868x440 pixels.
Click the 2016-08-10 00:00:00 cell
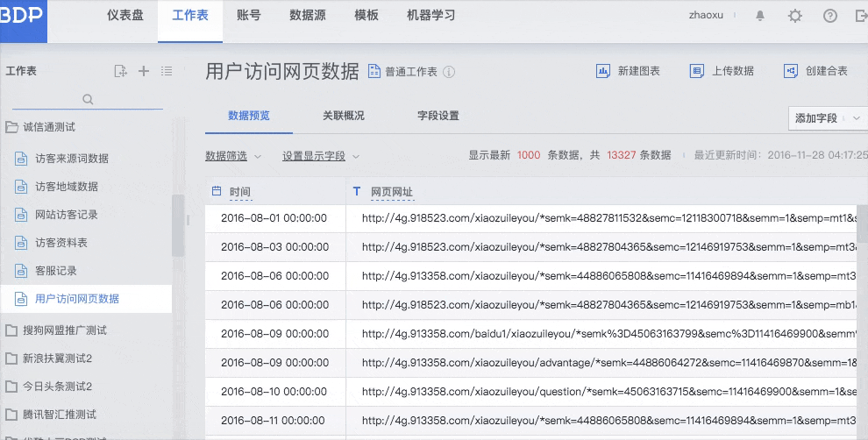pyautogui.click(x=275, y=391)
